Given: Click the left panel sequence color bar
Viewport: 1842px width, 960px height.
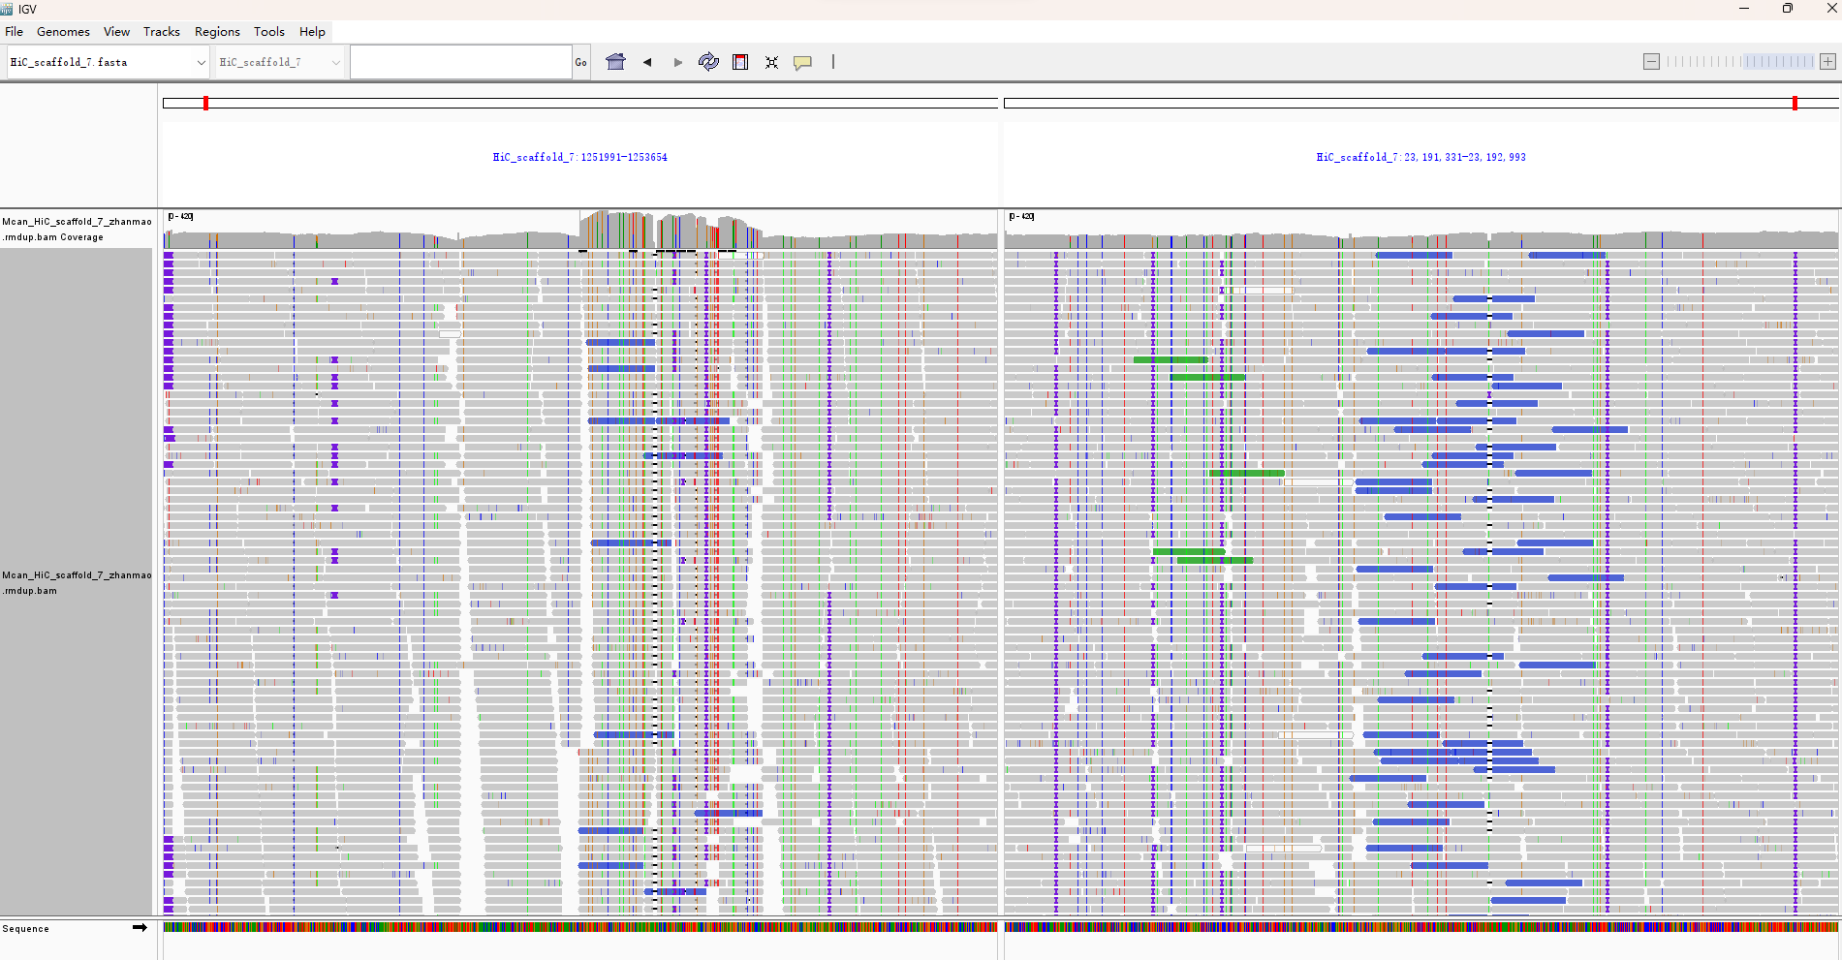Looking at the screenshot, I should click(580, 927).
